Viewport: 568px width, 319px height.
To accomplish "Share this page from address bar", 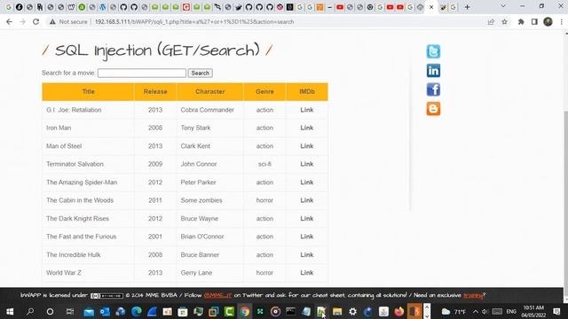I will coord(491,21).
